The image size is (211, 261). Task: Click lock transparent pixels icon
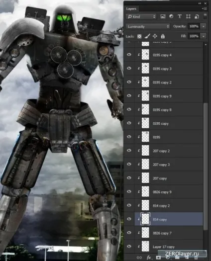(x=139, y=36)
